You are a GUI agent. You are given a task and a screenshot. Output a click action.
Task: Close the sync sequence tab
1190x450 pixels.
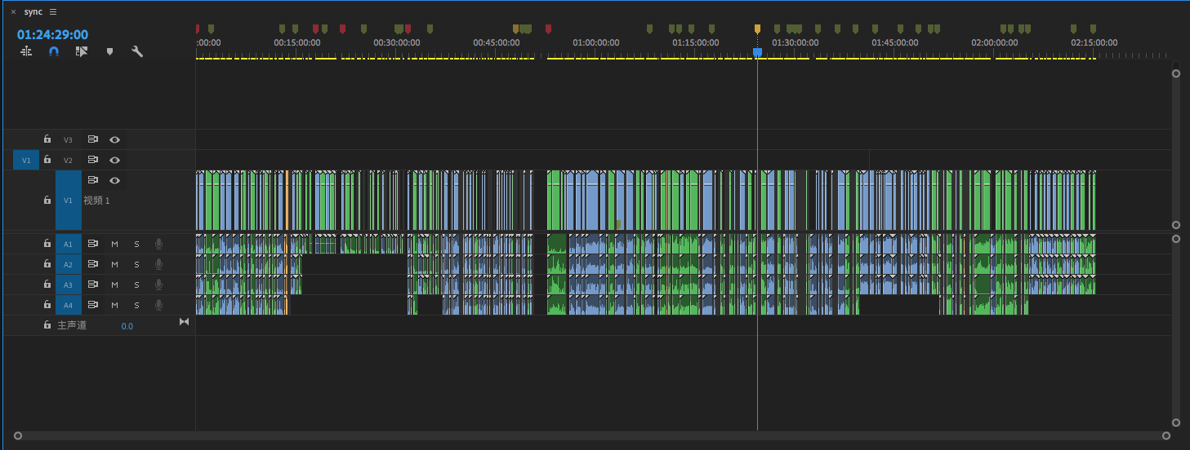(13, 12)
